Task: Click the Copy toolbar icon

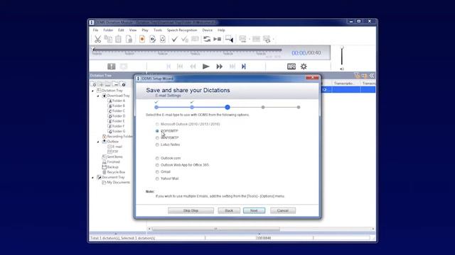Action: [x=108, y=39]
